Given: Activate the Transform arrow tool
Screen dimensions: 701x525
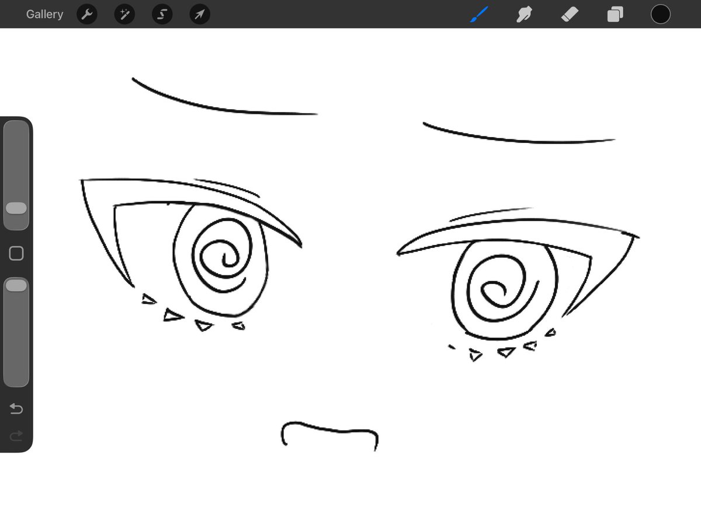Looking at the screenshot, I should click(200, 14).
